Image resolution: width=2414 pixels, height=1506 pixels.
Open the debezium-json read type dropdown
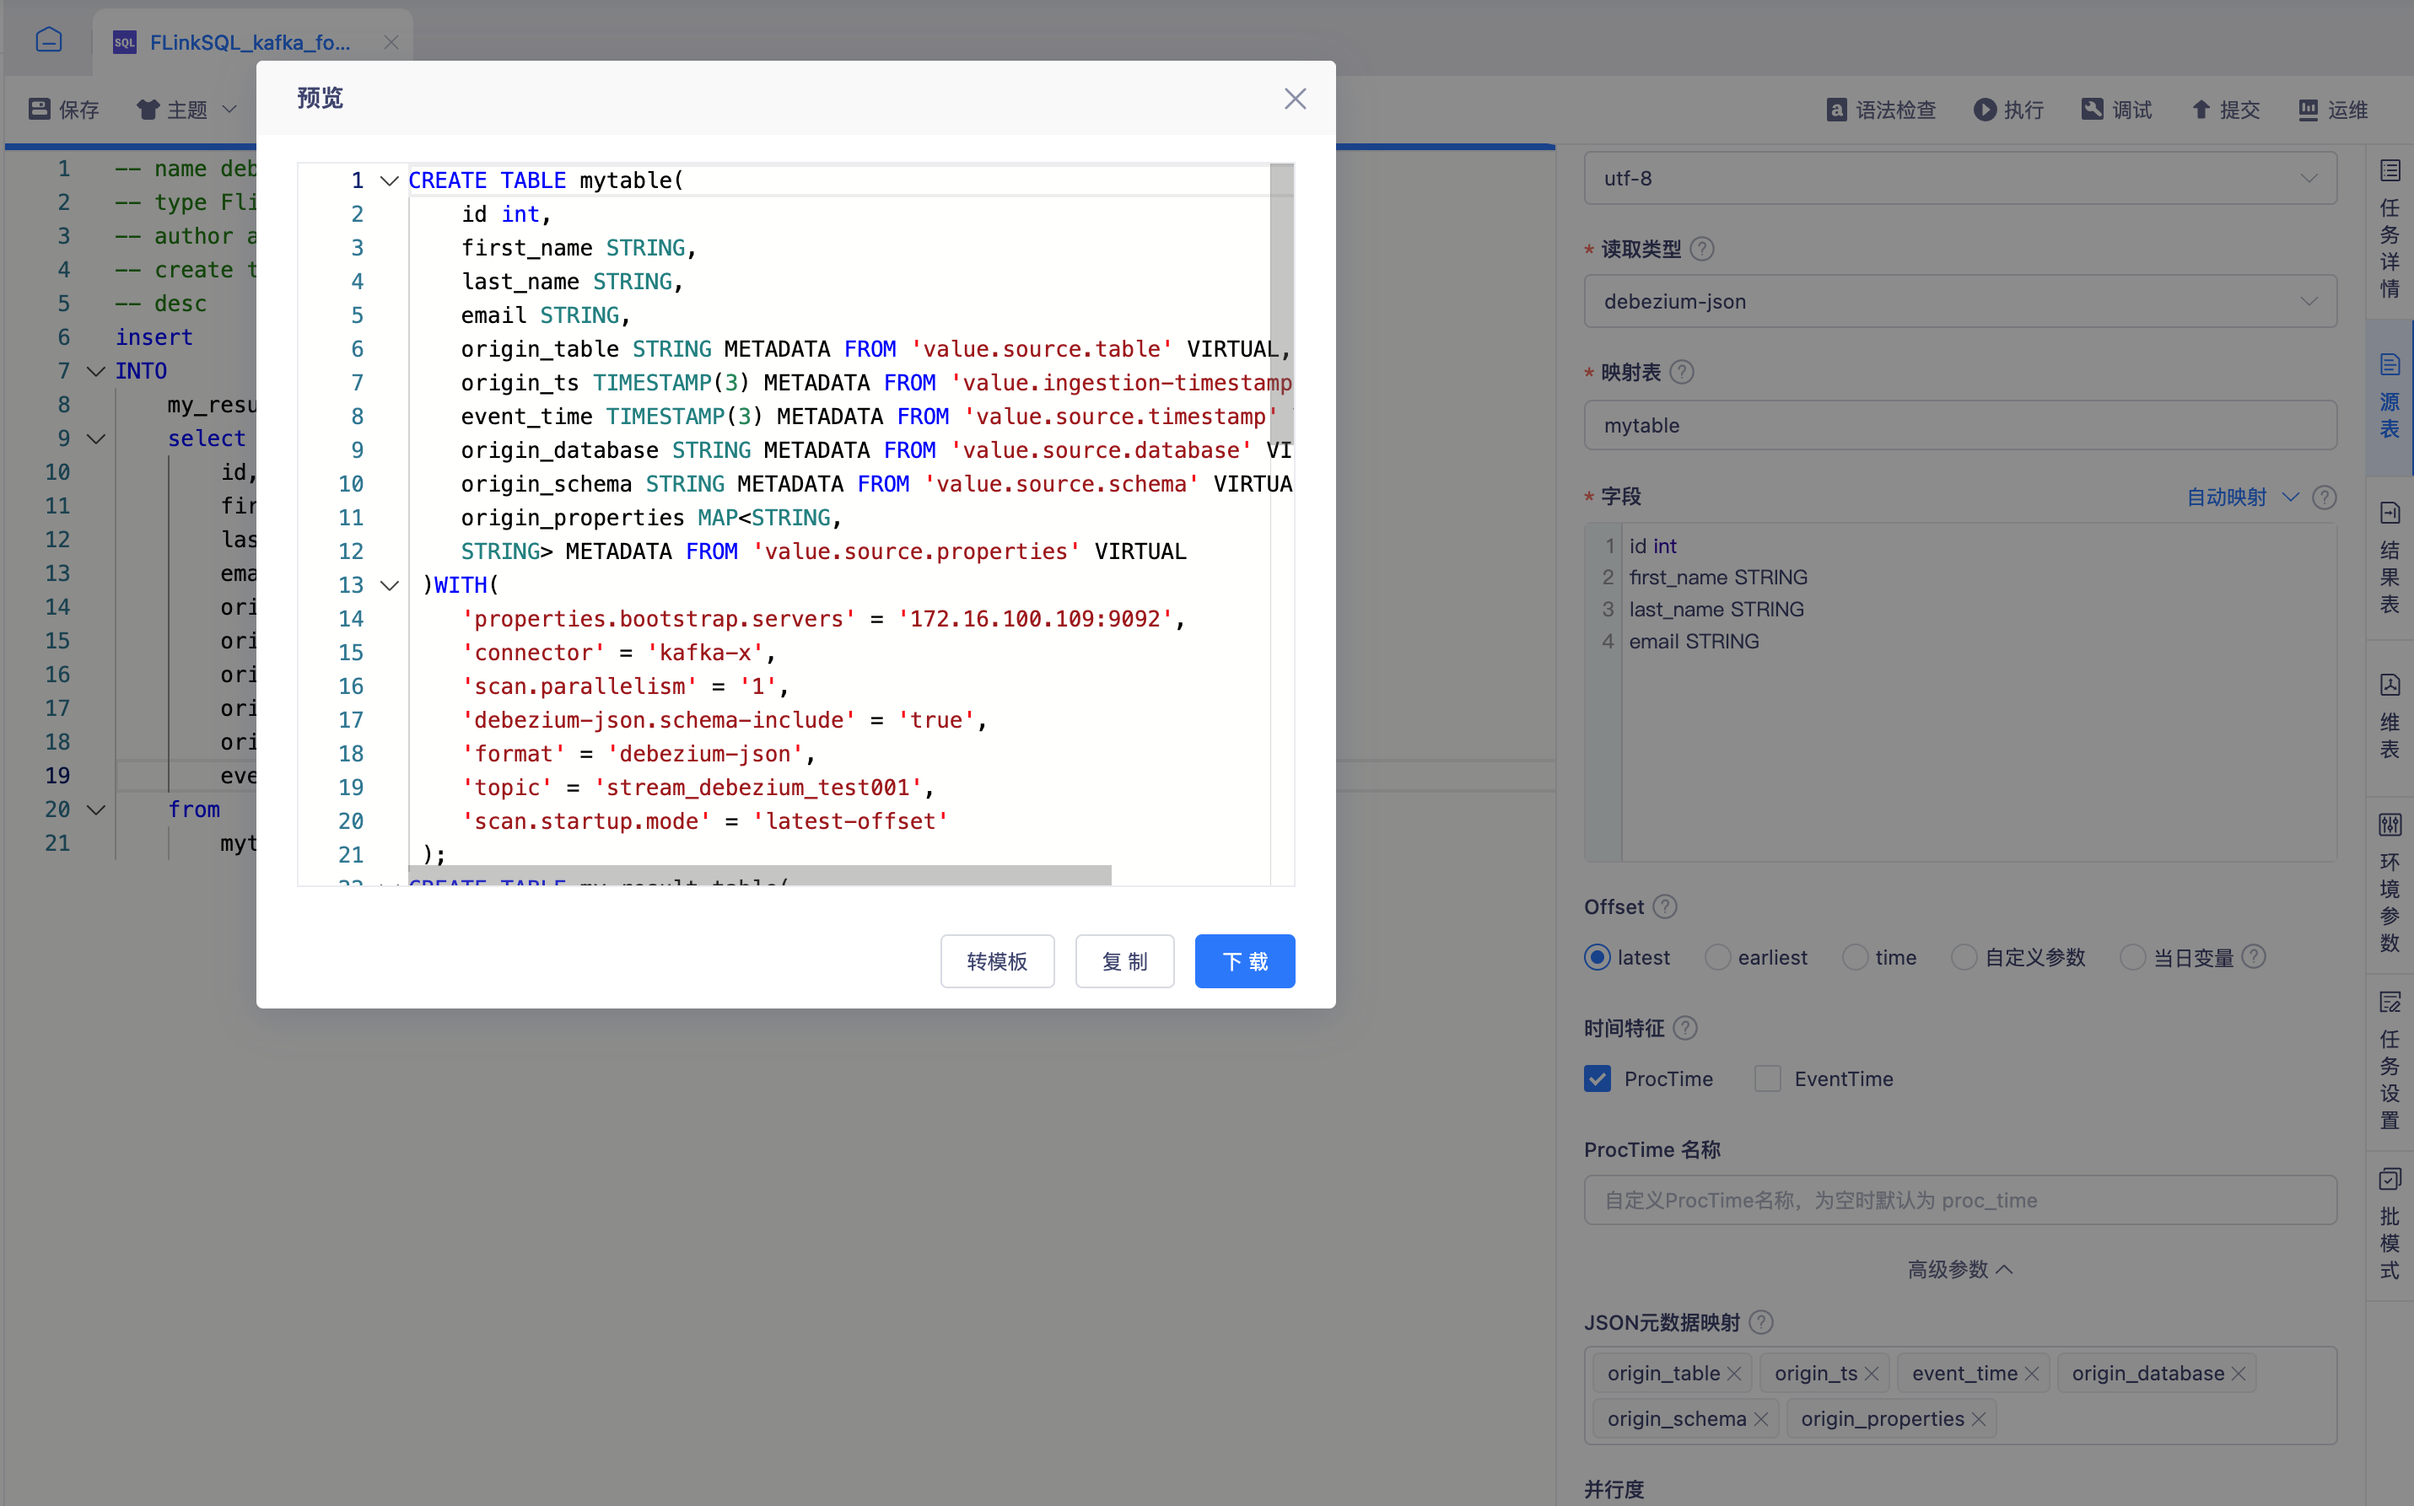click(x=1959, y=302)
